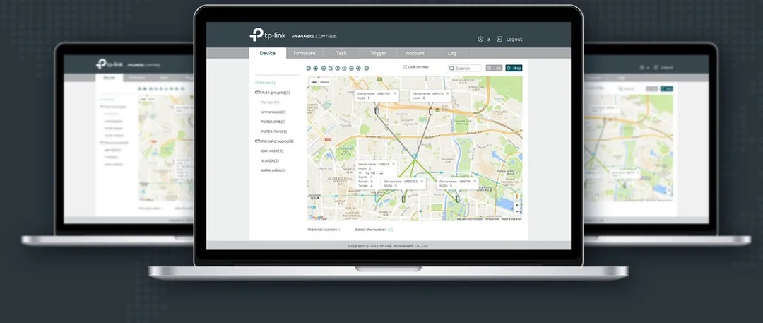Close the ORB210-1 device info popup
This screenshot has height=323, width=763.
tap(395, 93)
